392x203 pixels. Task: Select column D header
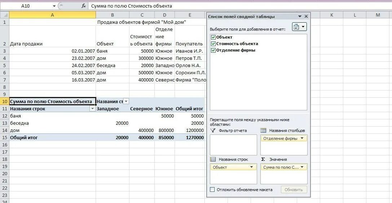click(164, 15)
